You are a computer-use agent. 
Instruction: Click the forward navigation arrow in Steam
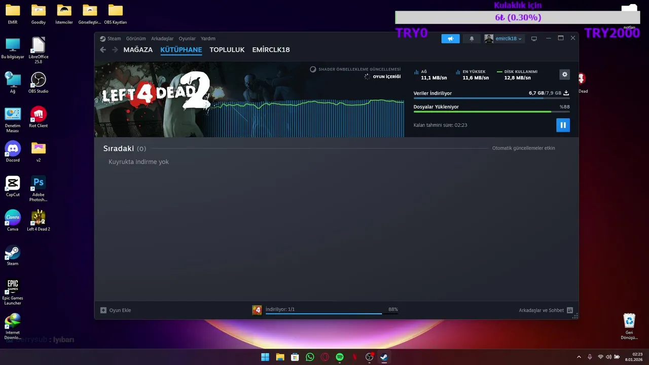click(115, 50)
